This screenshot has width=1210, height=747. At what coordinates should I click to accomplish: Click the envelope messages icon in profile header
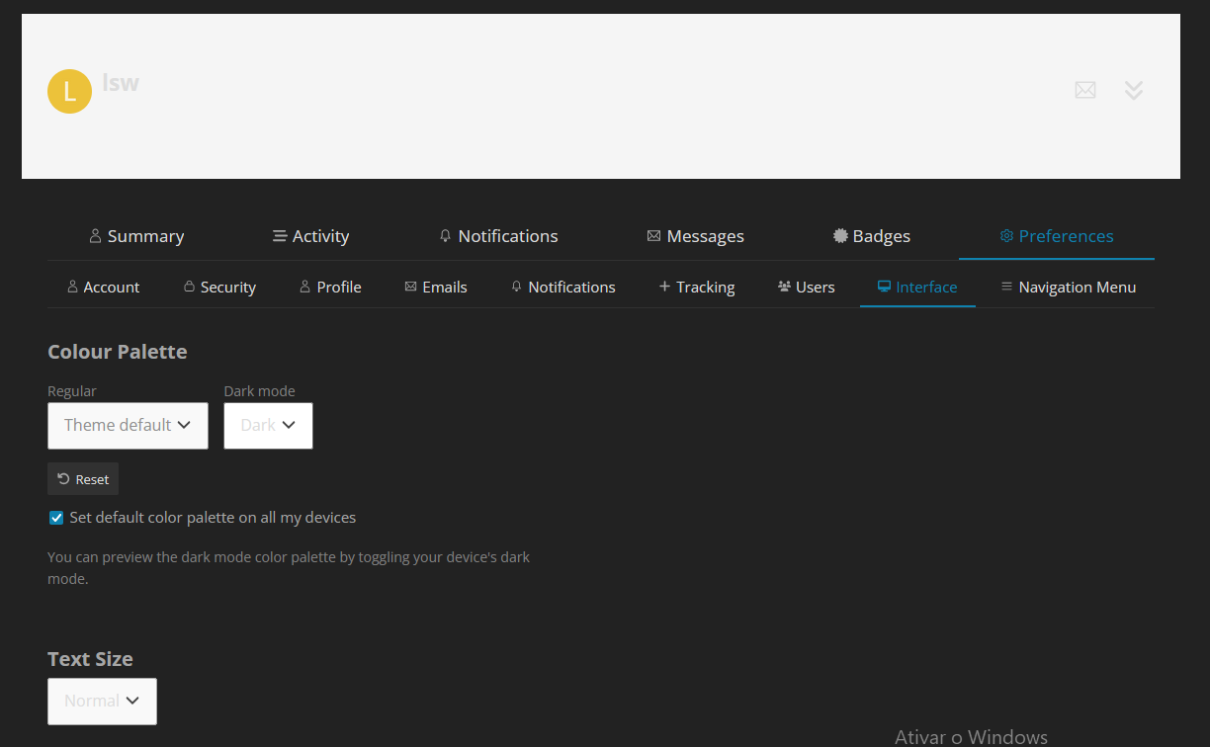point(1084,90)
